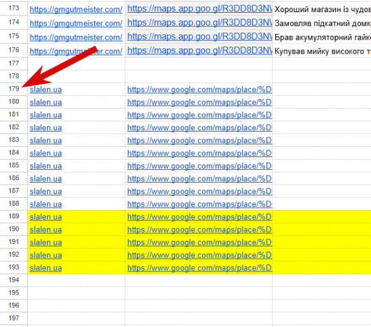Screen dimensions: 371x327
Task: Open Google Maps place link in row 187
Action: tap(199, 192)
